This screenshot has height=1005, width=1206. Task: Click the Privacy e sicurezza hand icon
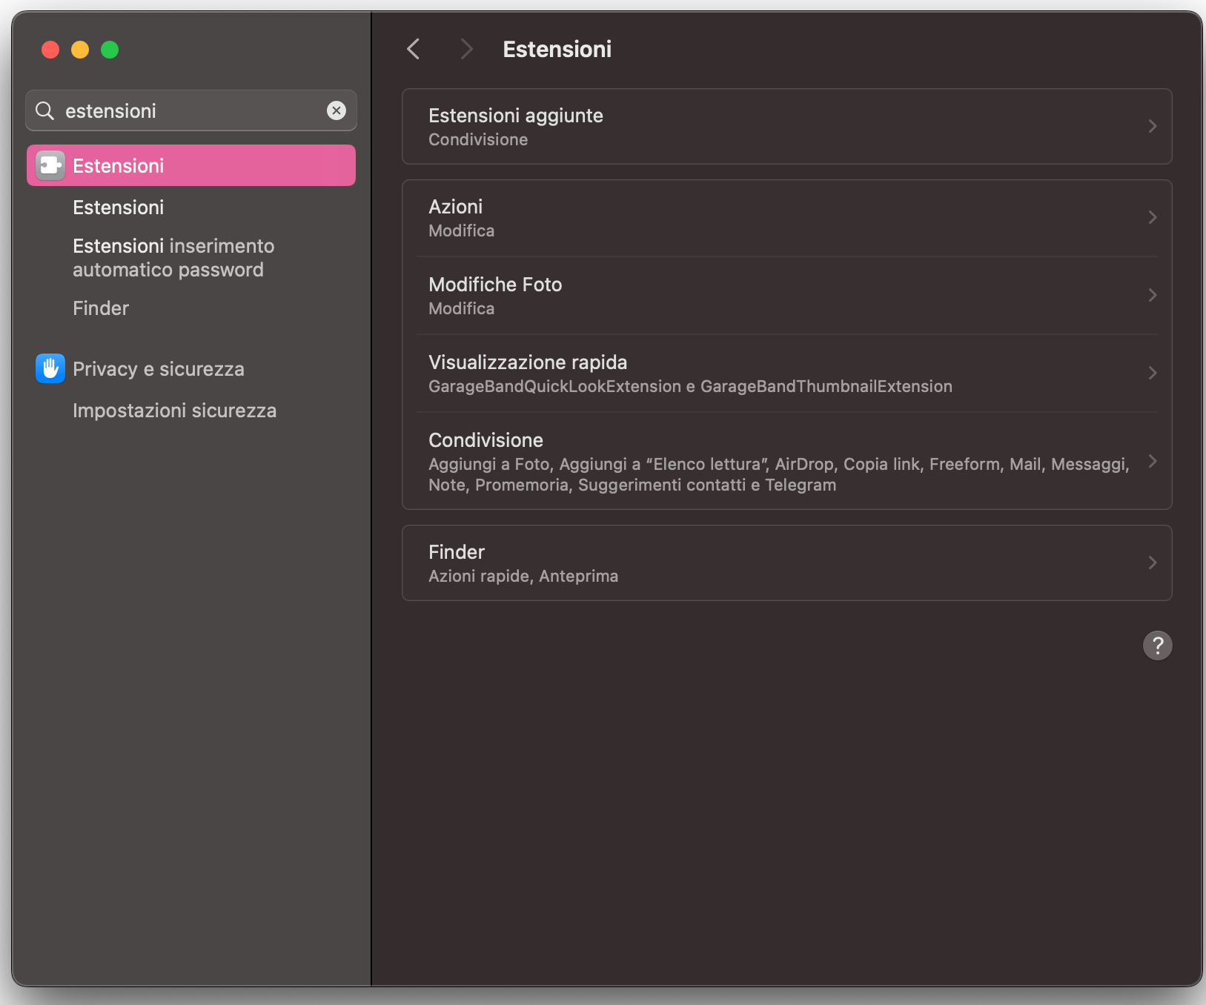click(50, 368)
